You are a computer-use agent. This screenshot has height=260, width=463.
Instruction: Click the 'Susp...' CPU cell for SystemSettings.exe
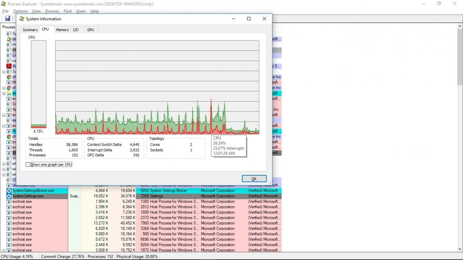tap(75, 196)
